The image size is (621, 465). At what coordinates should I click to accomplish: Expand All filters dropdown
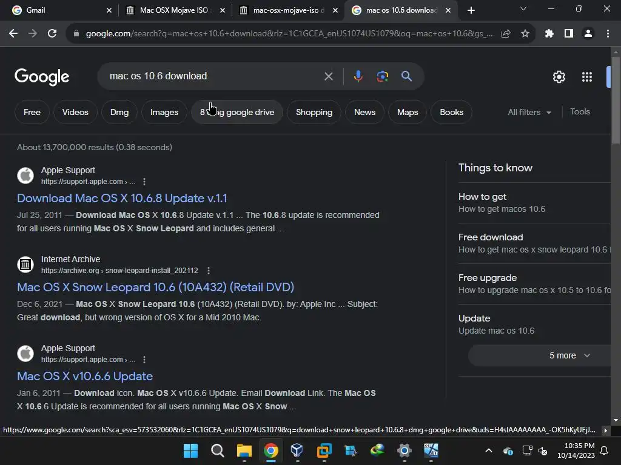(x=529, y=112)
